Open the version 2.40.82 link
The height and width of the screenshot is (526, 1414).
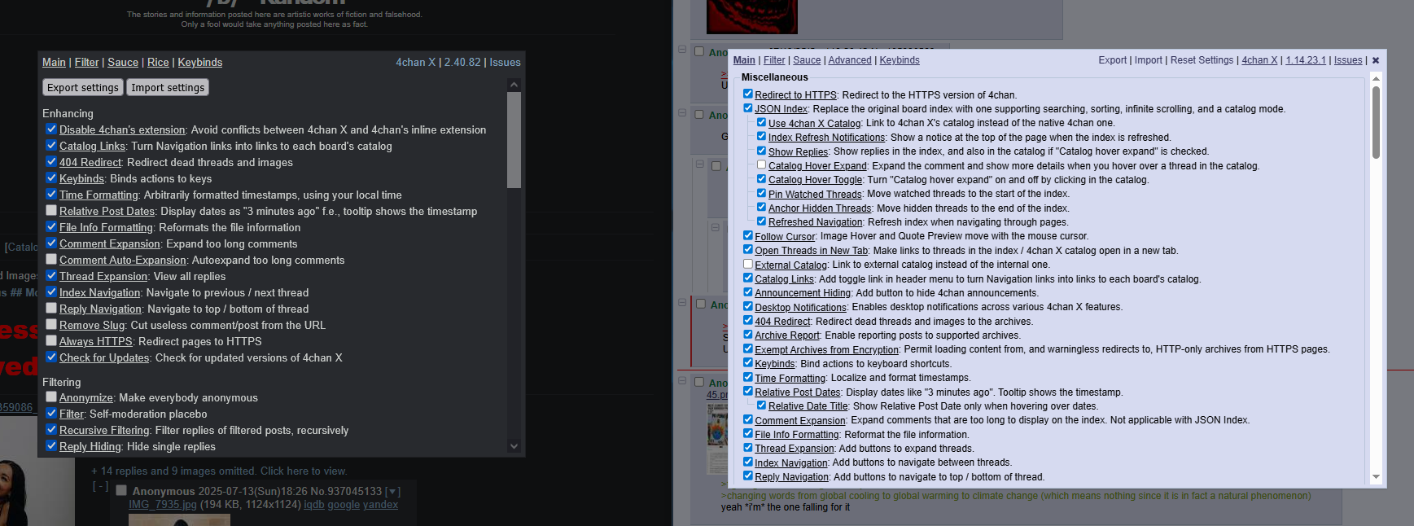click(462, 62)
